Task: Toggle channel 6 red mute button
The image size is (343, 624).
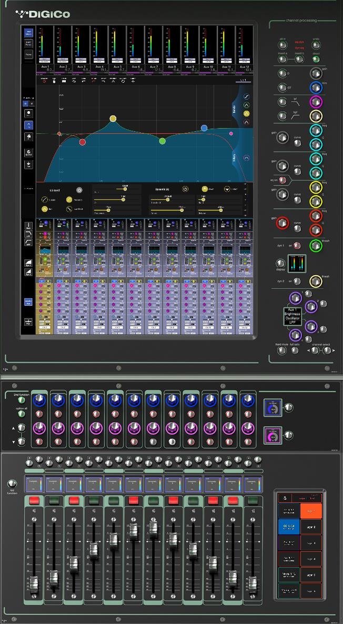Action: click(134, 500)
